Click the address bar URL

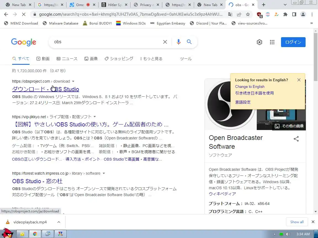(x=131, y=14)
